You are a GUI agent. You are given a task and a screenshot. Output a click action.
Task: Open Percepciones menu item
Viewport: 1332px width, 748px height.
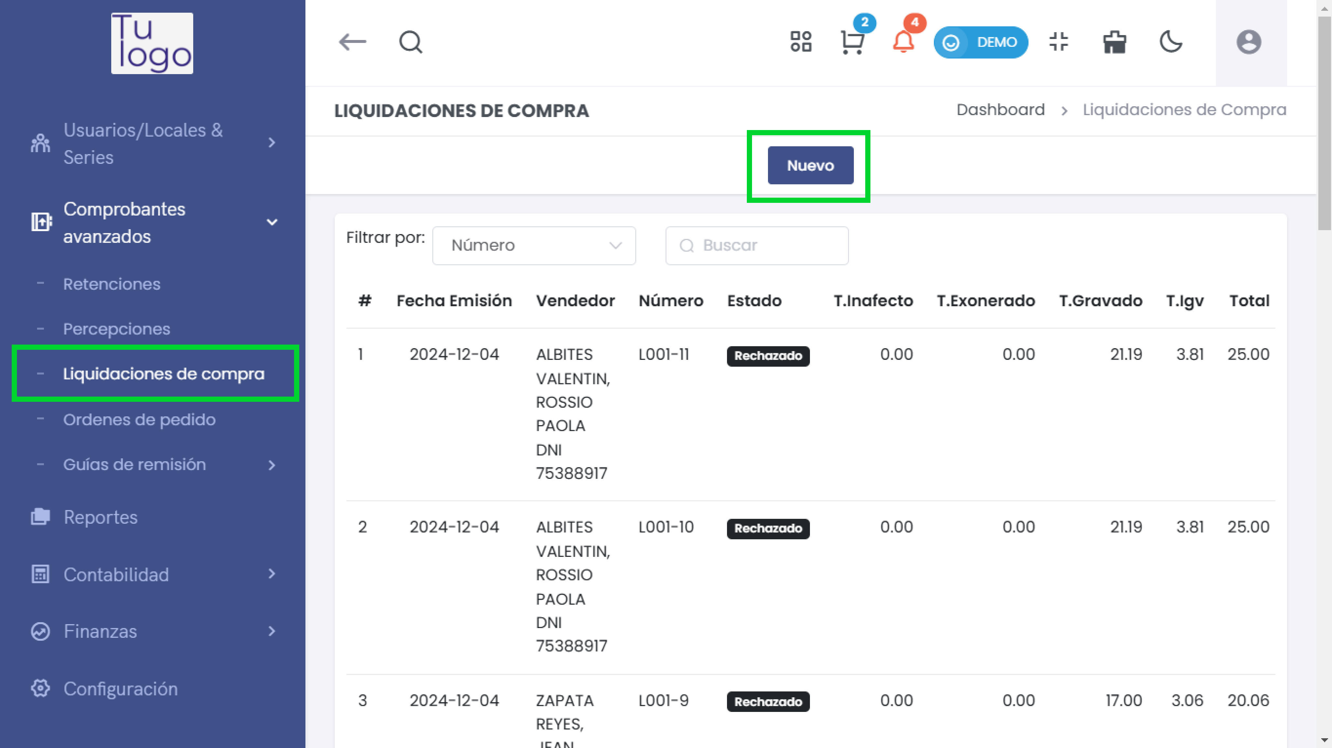coord(116,329)
